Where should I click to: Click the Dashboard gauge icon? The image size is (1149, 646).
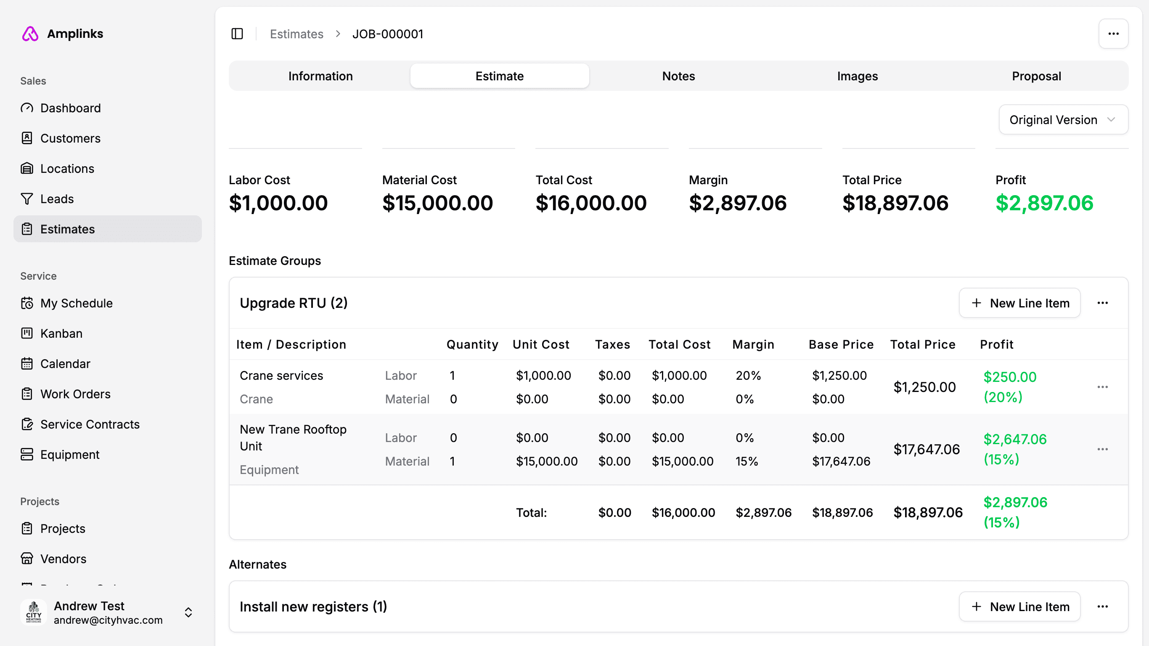(x=27, y=108)
